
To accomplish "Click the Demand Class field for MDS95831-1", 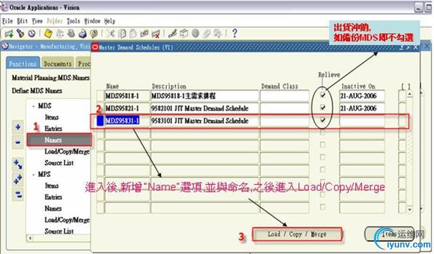I will point(284,121).
